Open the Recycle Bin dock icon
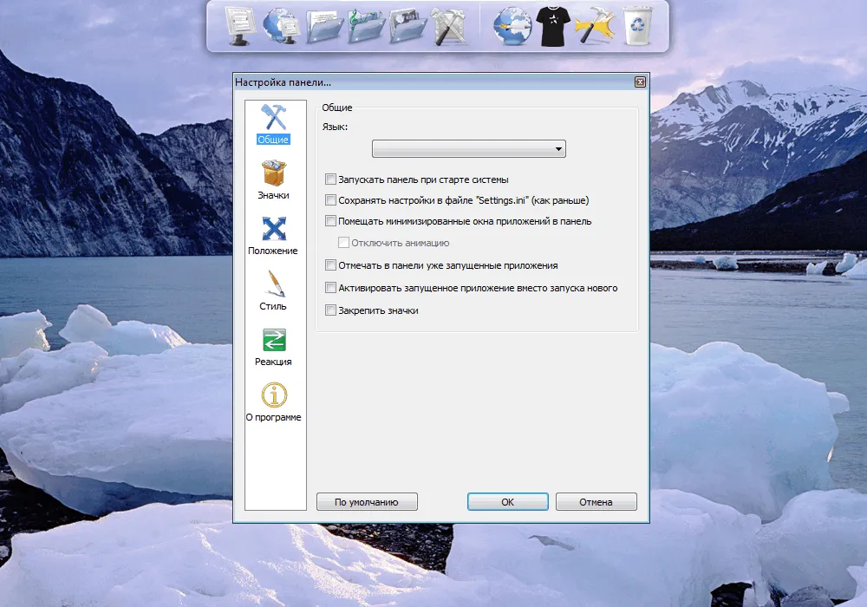The width and height of the screenshot is (867, 607). 637,26
